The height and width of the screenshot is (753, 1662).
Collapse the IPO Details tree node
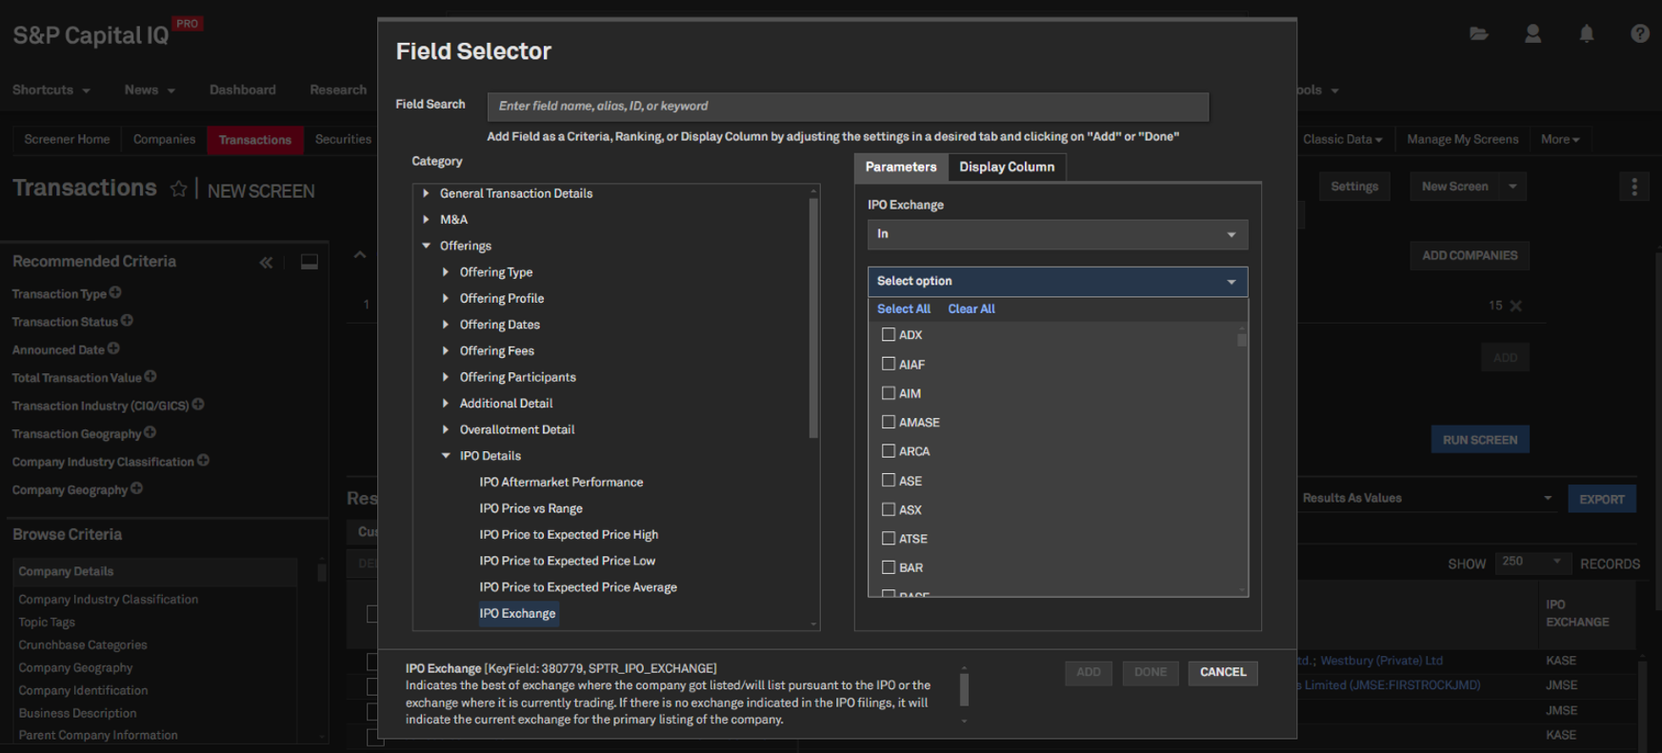[x=446, y=456]
